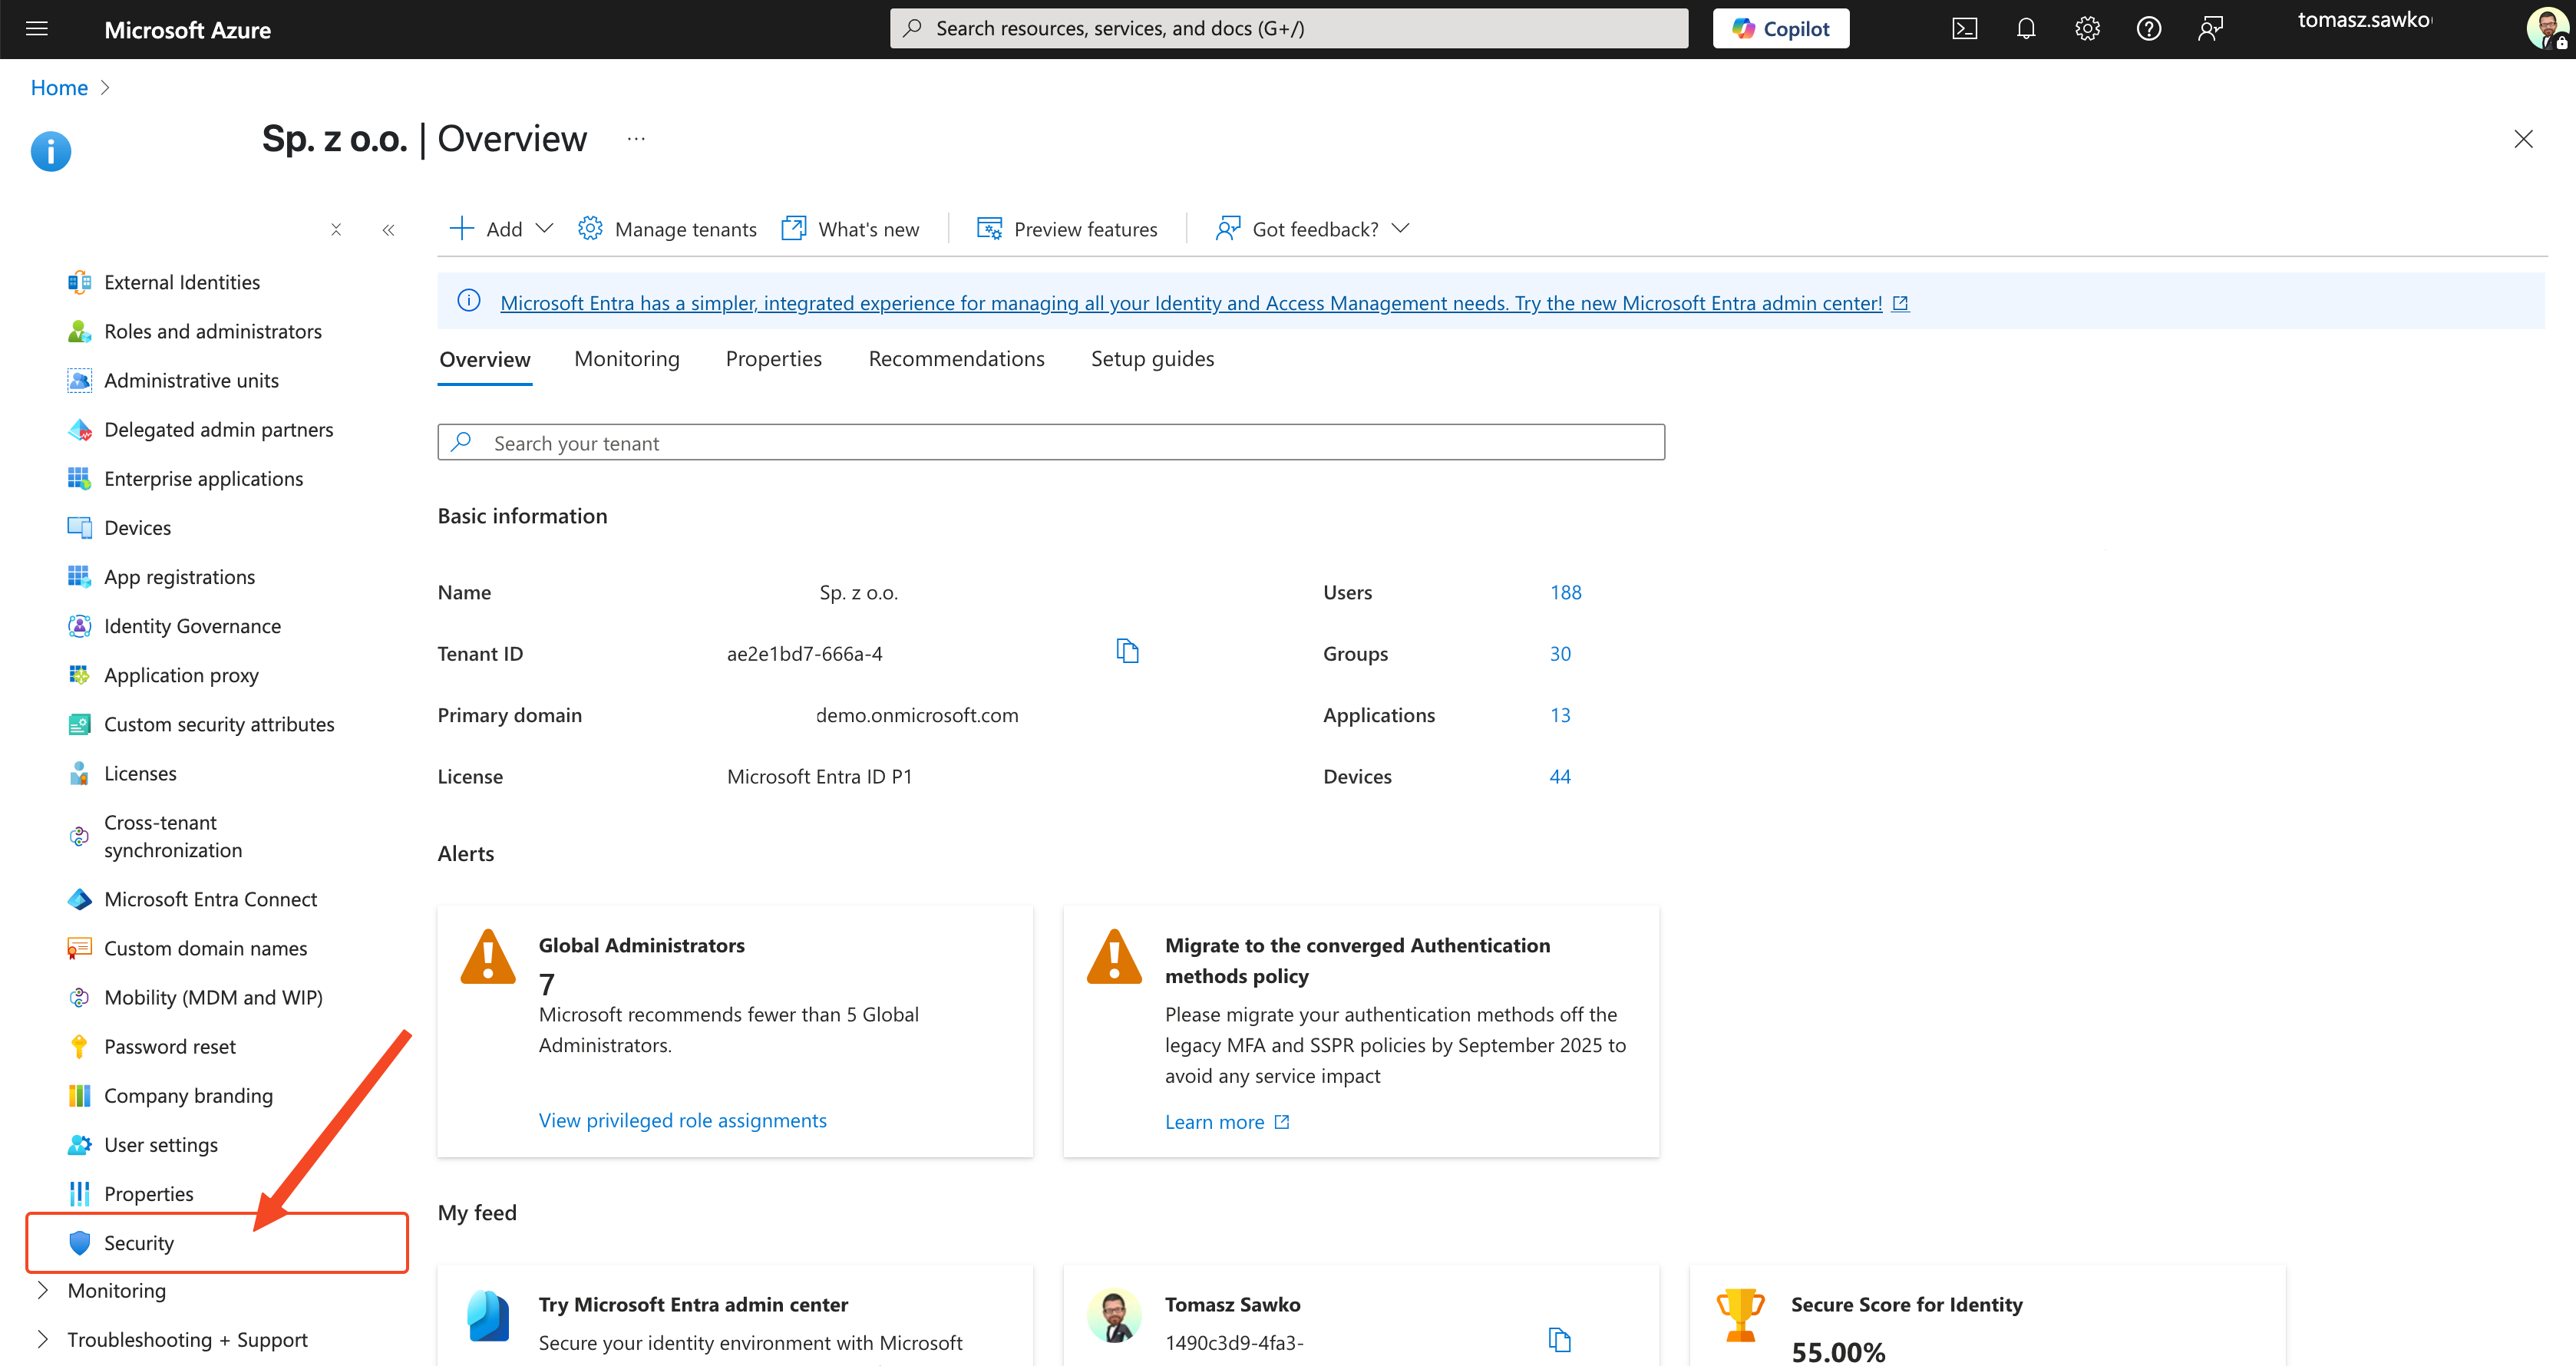
Task: Click the Home breadcrumb link
Action: coord(59,88)
